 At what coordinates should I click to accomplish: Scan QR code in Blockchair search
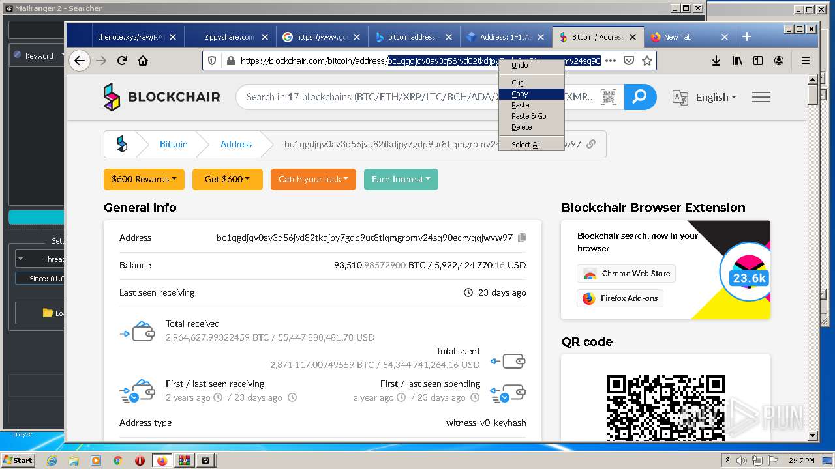click(x=608, y=97)
